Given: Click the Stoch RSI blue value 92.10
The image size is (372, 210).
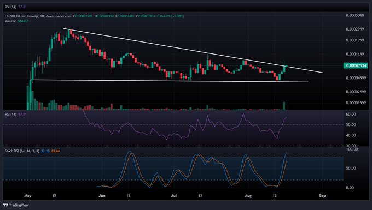Looking at the screenshot, I should (45, 151).
